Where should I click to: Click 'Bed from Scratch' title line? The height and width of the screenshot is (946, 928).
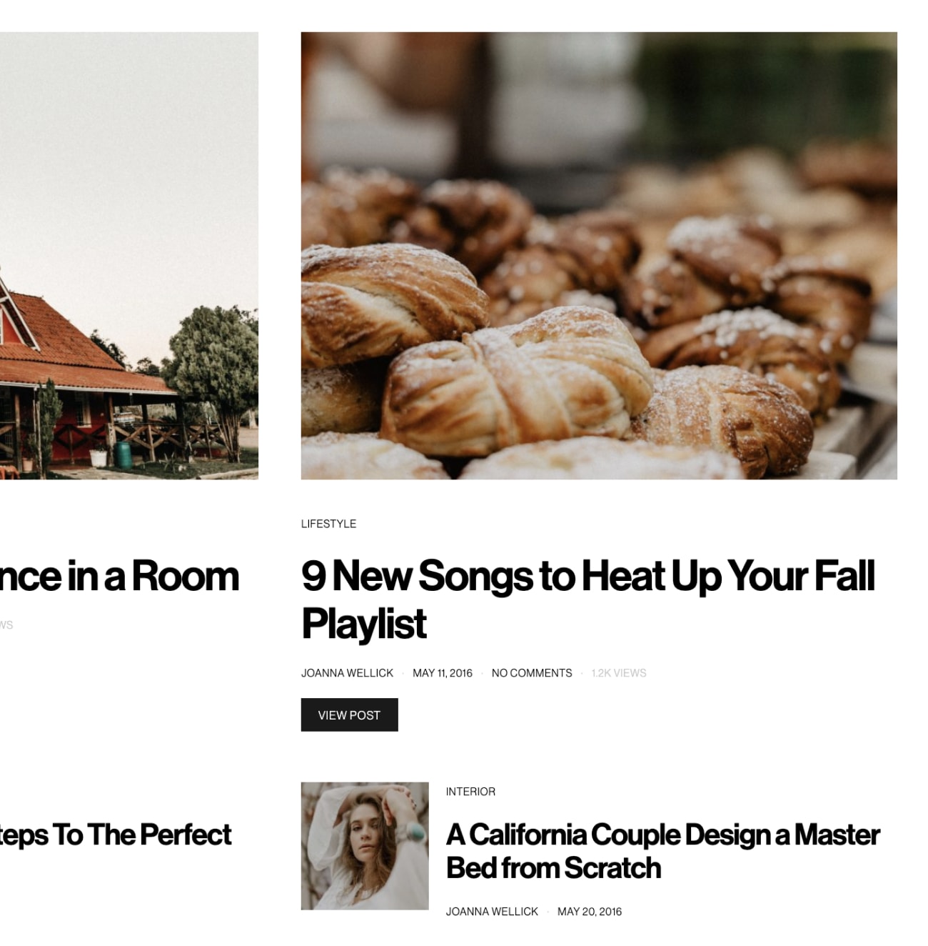[553, 868]
